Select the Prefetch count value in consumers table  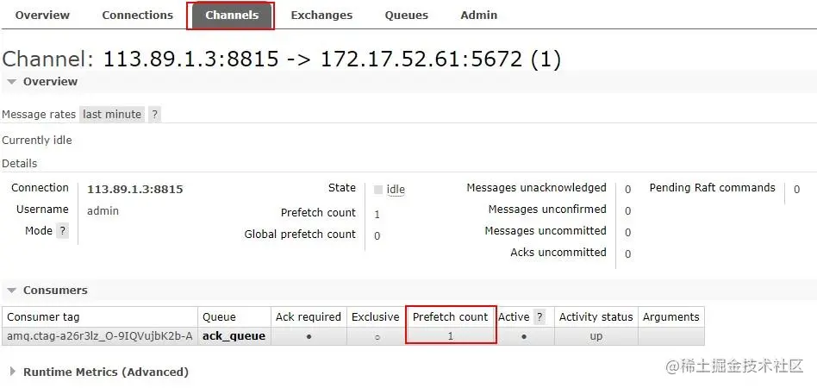pyautogui.click(x=451, y=336)
